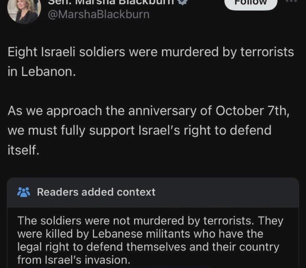306x268 pixels.
Task: Click 'They' at the end of the note's first line
Action: tap(270, 221)
